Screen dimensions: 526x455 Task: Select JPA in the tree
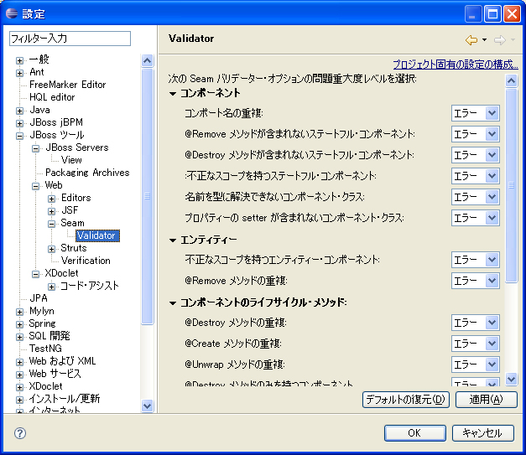pos(39,298)
